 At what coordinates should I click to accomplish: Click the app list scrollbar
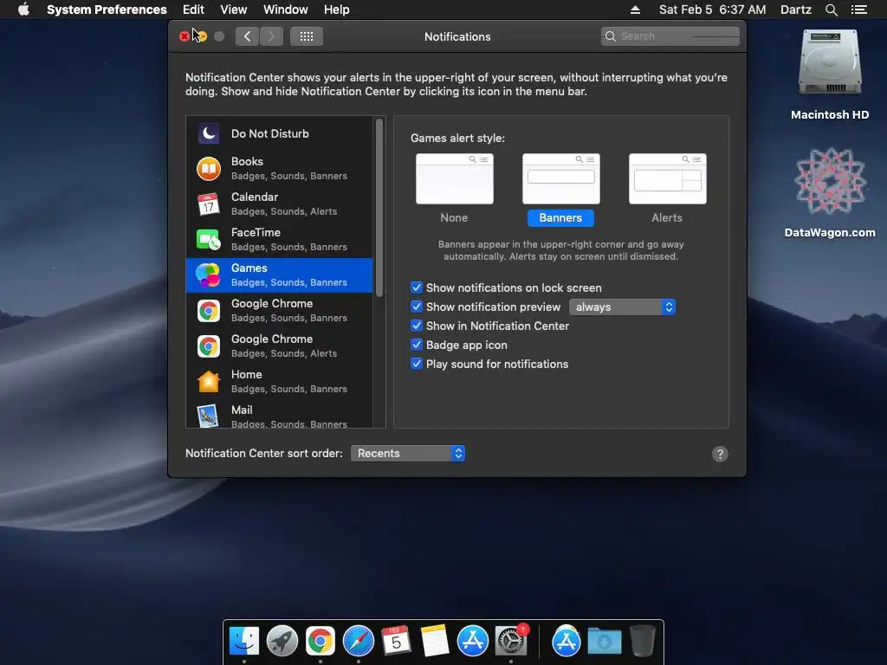coord(379,208)
